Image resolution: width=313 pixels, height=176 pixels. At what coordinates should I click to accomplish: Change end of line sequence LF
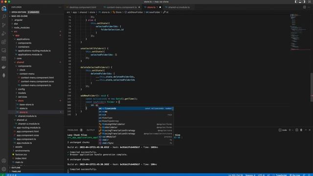(268, 175)
